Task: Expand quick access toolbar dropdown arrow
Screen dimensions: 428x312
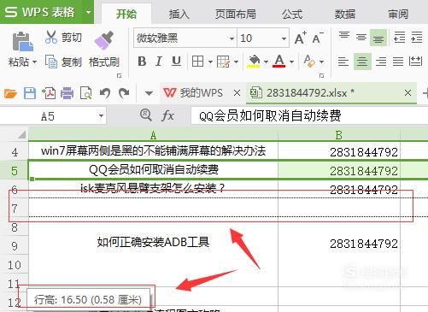Action: coord(149,93)
